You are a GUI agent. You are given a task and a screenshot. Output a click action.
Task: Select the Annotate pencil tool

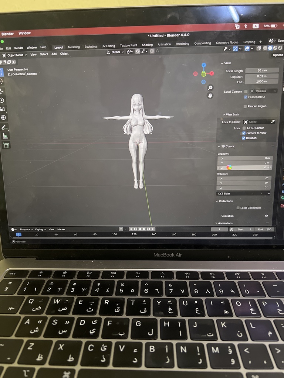pyautogui.click(x=4, y=127)
